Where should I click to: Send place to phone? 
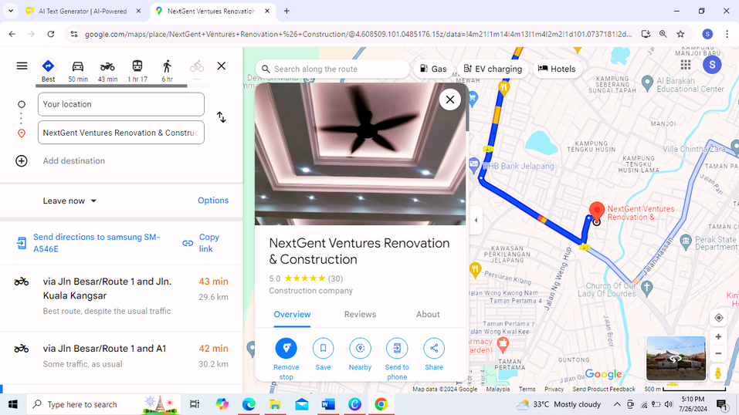click(x=397, y=359)
